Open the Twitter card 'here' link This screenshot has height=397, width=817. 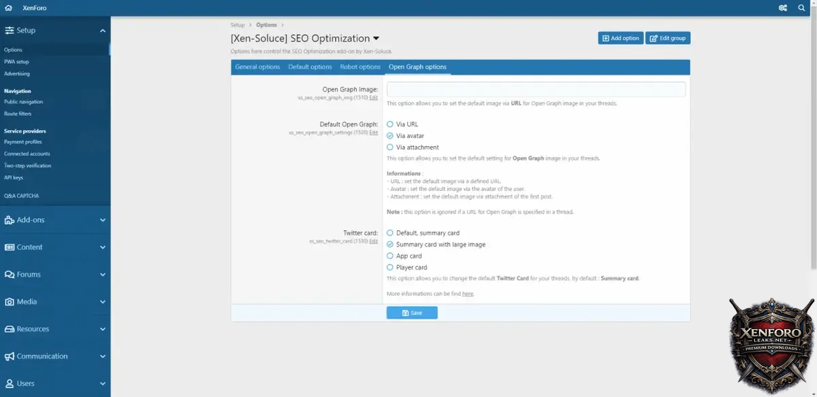(x=467, y=294)
